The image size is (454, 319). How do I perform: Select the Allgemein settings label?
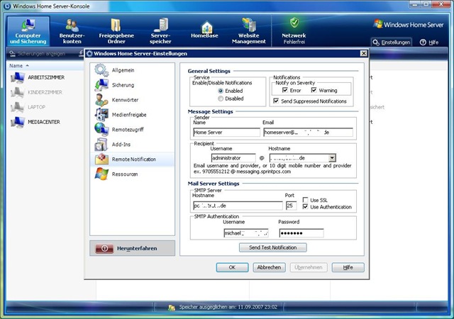coord(123,70)
